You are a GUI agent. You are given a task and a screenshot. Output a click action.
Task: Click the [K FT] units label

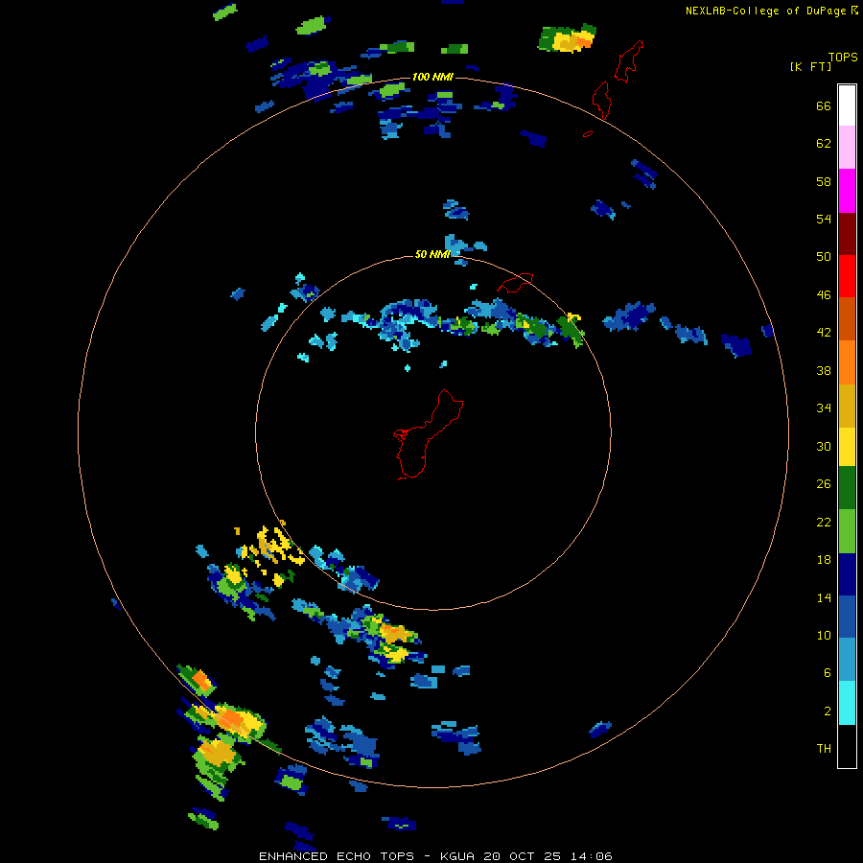pyautogui.click(x=810, y=66)
